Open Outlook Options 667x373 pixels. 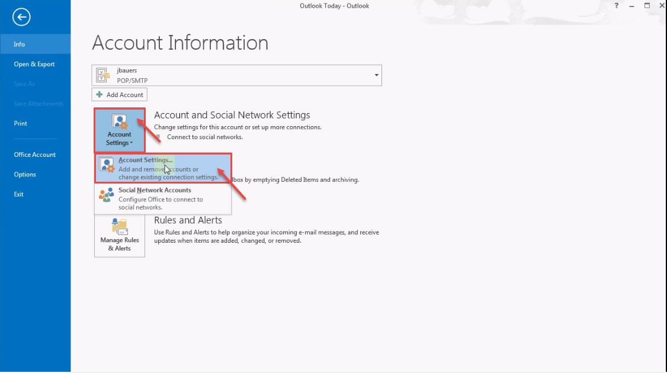[36, 175]
